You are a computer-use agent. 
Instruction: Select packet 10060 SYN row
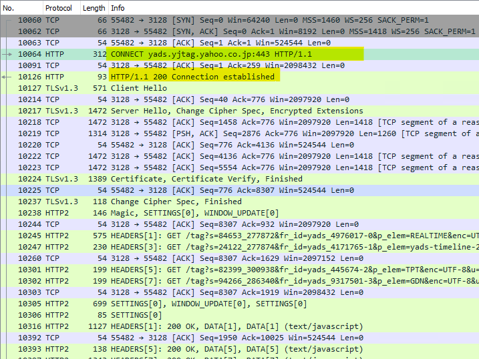point(239,20)
